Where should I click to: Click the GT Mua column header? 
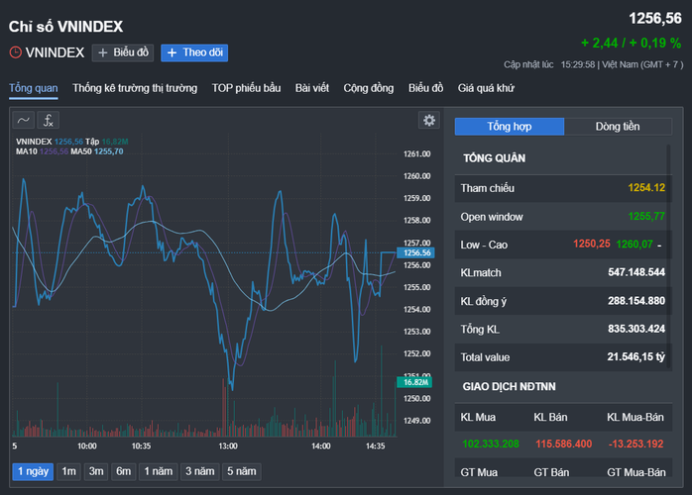479,472
